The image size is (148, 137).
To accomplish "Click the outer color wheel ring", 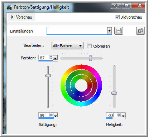I will [x=81, y=68].
